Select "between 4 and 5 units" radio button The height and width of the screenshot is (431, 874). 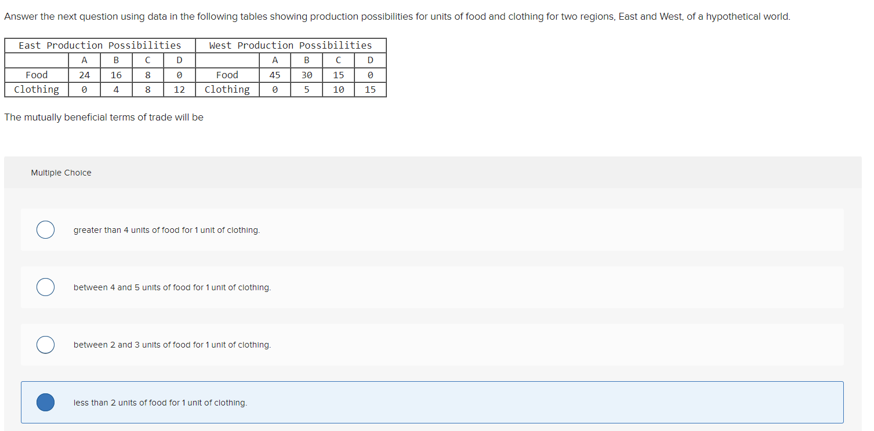click(45, 287)
